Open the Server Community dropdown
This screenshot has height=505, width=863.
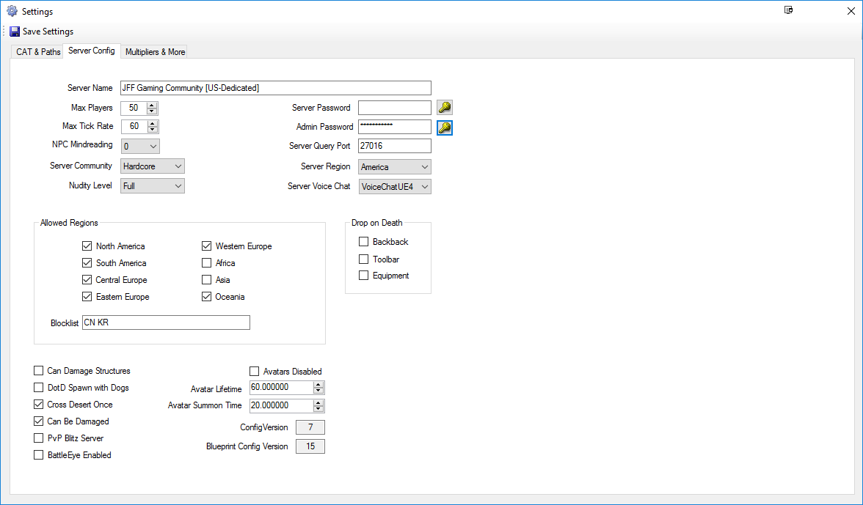[x=152, y=166]
